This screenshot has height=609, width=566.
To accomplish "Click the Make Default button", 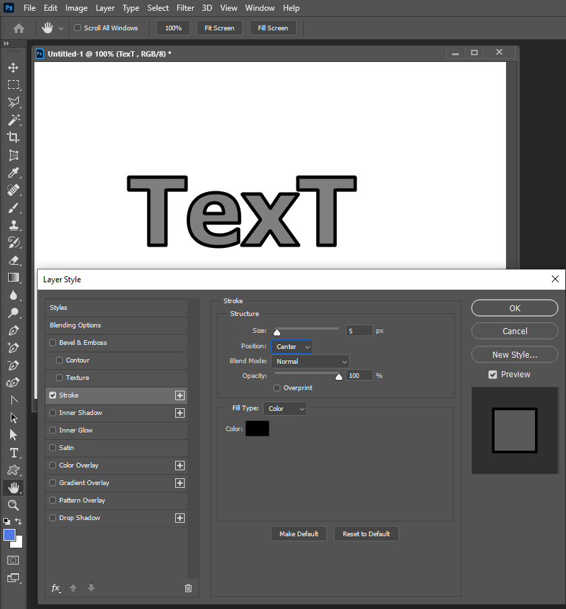I will point(298,533).
